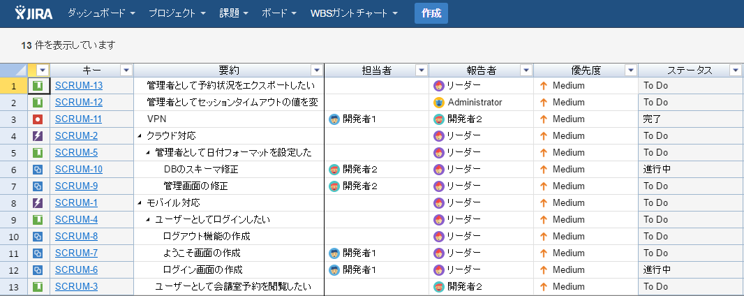
Task: Open the ダッシュボード menu
Action: pos(101,13)
